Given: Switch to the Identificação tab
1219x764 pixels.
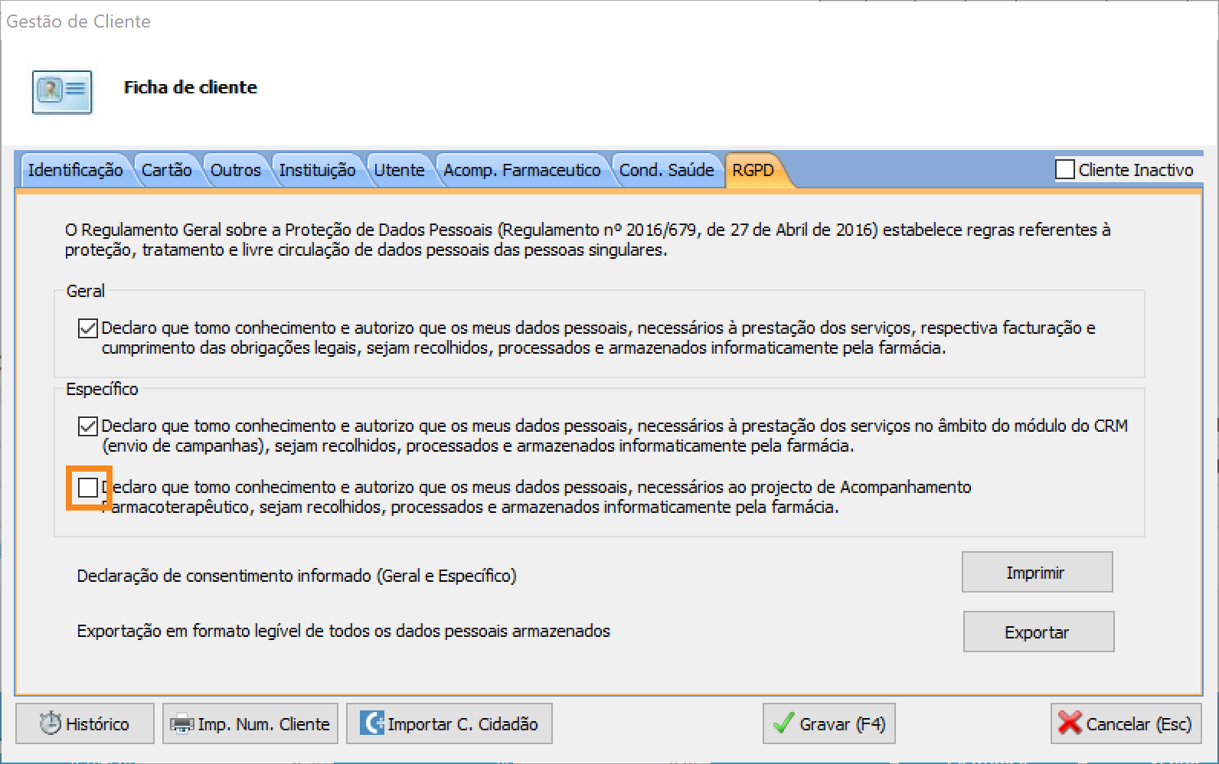Looking at the screenshot, I should pos(75,170).
